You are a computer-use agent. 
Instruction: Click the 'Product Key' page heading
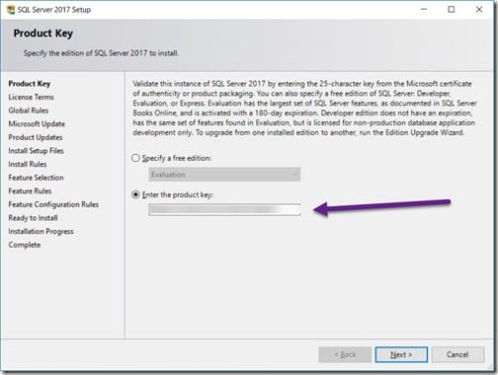point(43,34)
